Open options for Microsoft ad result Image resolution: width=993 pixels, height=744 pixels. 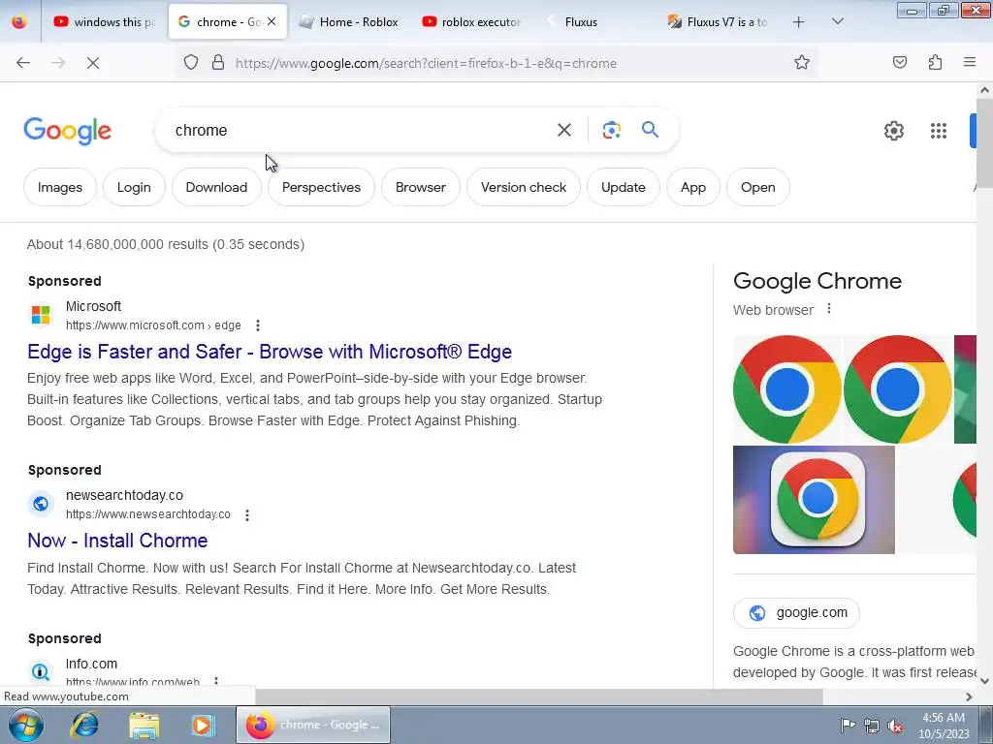point(257,325)
